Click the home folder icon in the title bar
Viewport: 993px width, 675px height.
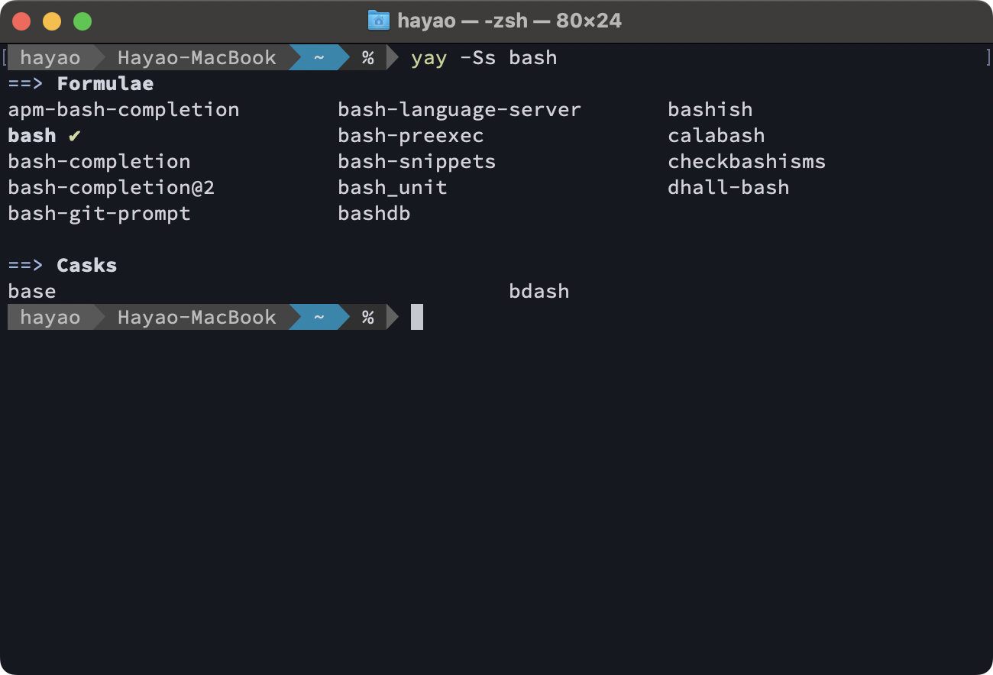[379, 21]
